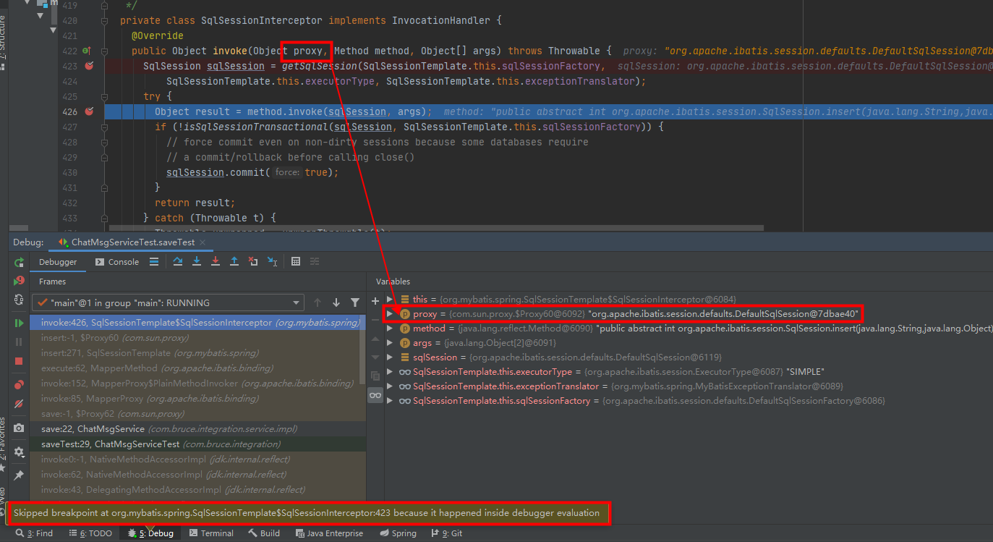The height and width of the screenshot is (542, 993).
Task: Toggle watches shown in Variables tab
Action: click(x=375, y=395)
